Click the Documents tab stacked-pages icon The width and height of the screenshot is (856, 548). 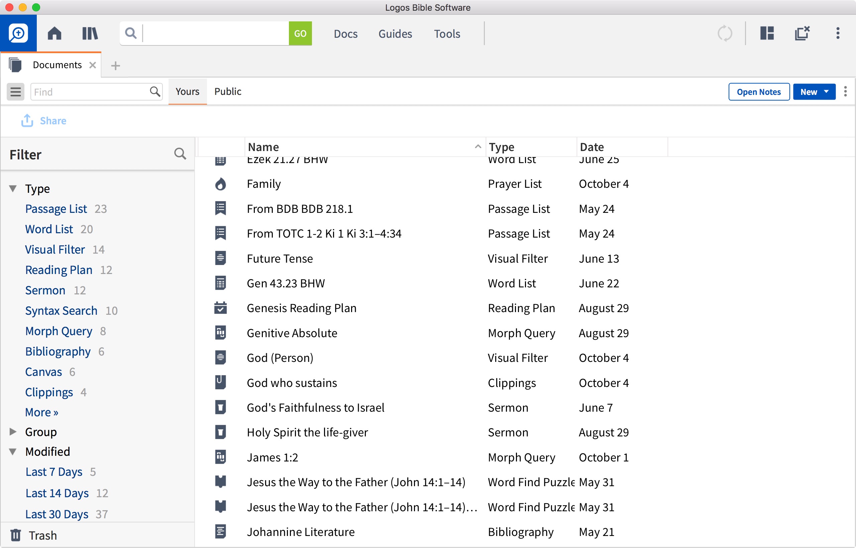(x=15, y=65)
